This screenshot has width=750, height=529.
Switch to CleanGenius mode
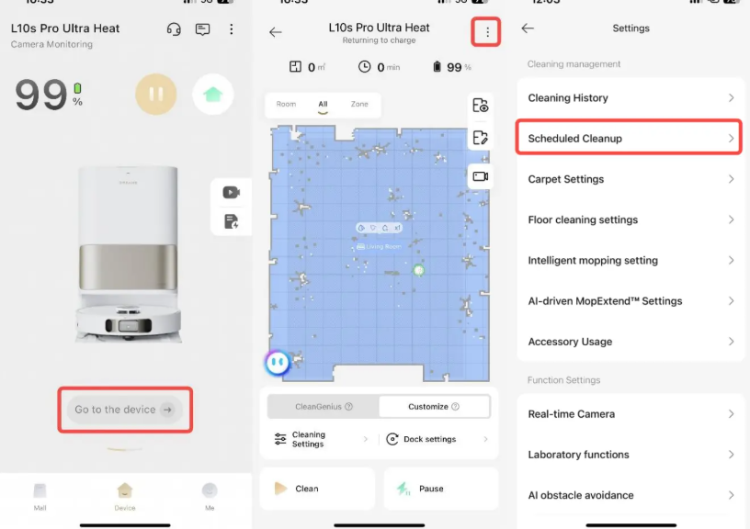tap(324, 407)
